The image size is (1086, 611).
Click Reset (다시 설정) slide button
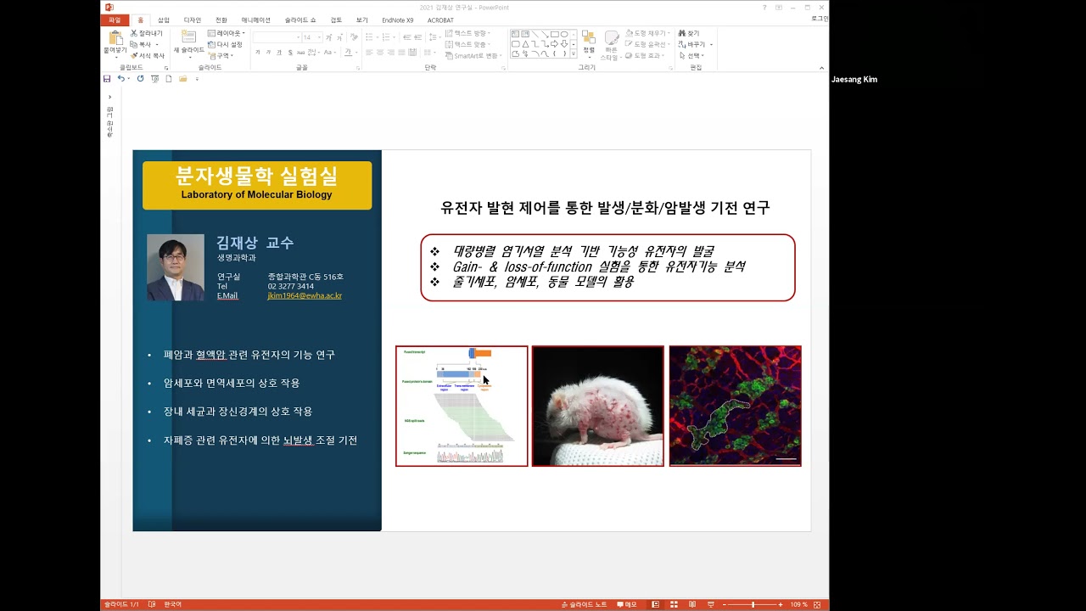click(225, 44)
